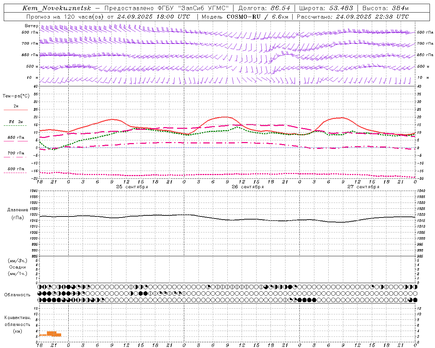Click the '(км)' unit under convective cloud label
Viewport: 435px width, 348px height.
coord(17,331)
